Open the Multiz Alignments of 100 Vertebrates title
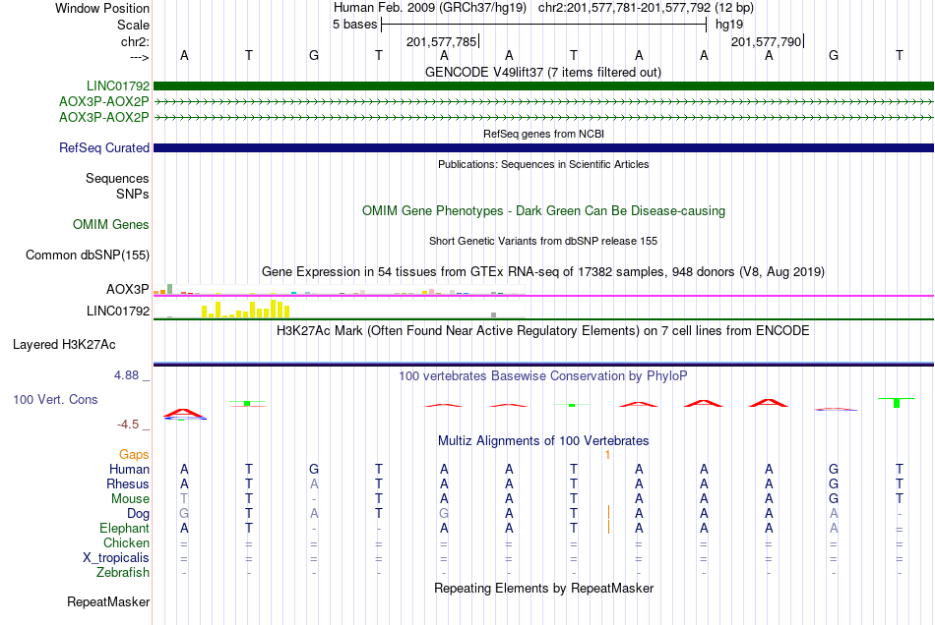The image size is (935, 625). 543,441
